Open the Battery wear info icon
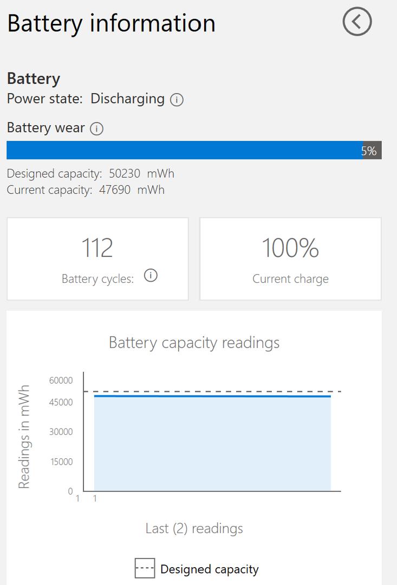Image resolution: width=397 pixels, height=585 pixels. coord(96,129)
